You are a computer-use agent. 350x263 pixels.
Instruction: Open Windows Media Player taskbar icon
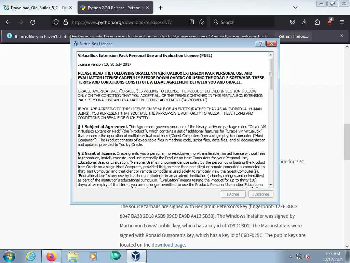(x=93, y=256)
